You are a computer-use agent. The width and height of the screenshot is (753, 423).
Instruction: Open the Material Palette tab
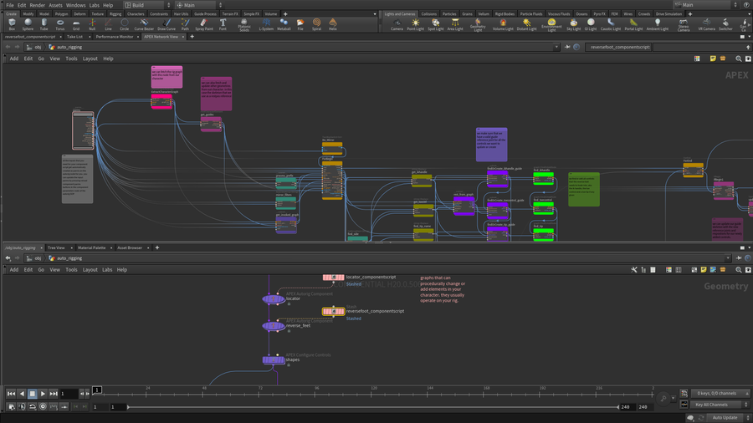tap(92, 248)
